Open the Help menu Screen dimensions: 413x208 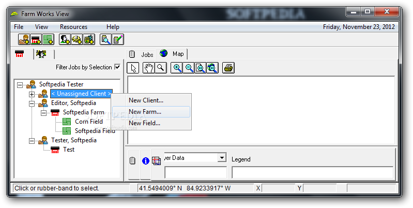coord(113,27)
